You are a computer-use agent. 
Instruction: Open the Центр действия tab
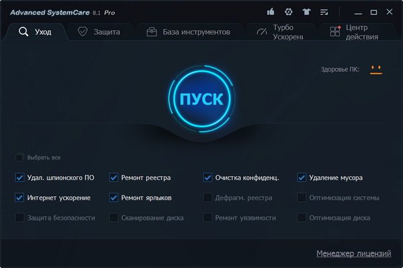click(351, 32)
